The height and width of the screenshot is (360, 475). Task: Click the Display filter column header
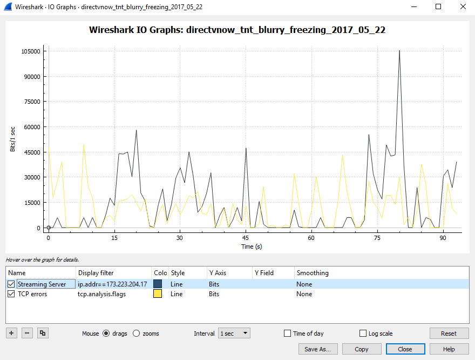[x=113, y=273]
